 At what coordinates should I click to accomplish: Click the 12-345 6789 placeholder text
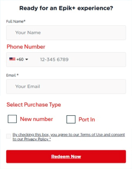(54, 59)
